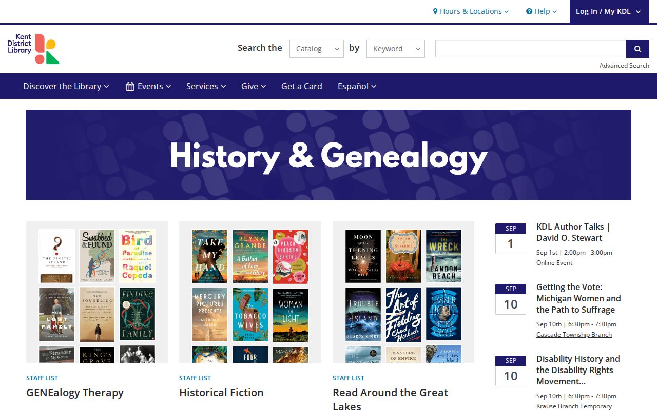Viewport: 657px width, 410px height.
Task: Expand the Give navigation menu
Action: [x=254, y=86]
